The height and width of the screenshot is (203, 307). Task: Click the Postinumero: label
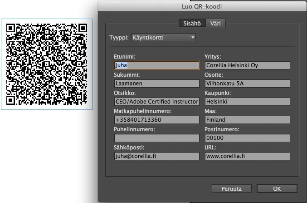click(222, 129)
